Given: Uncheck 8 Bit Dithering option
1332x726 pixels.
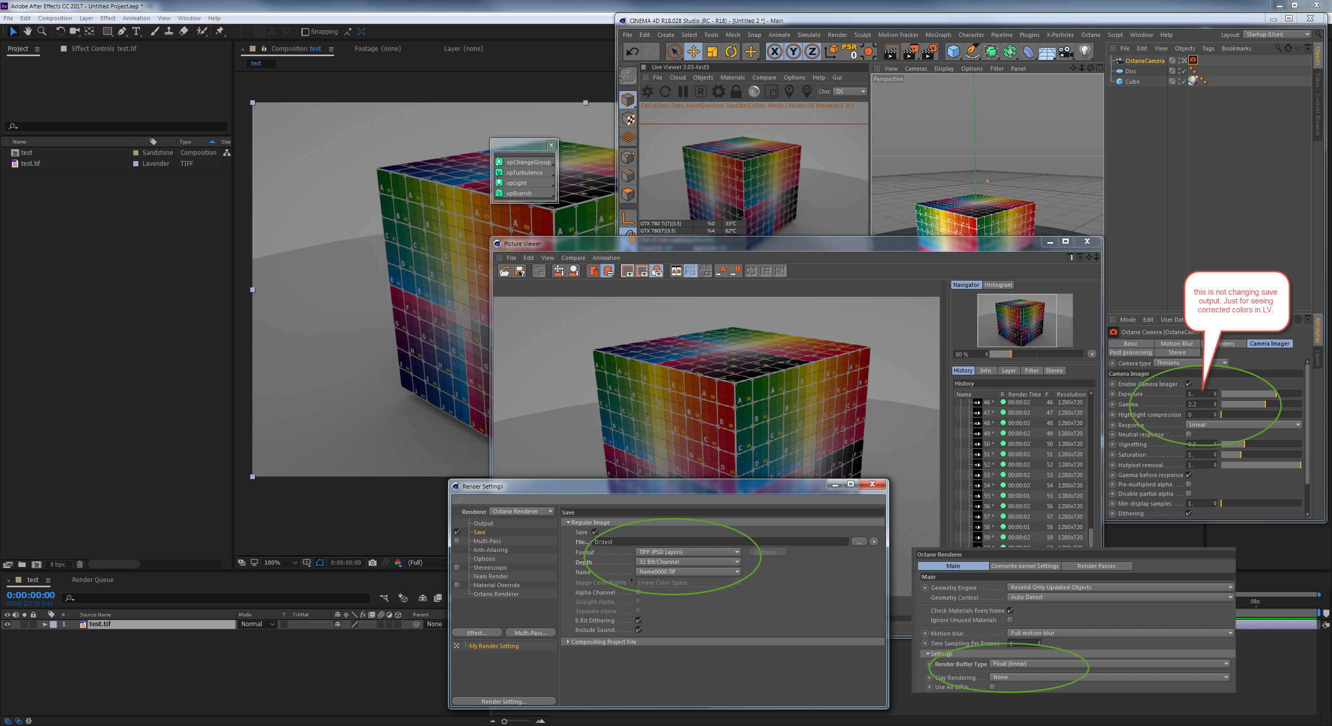Looking at the screenshot, I should 638,621.
